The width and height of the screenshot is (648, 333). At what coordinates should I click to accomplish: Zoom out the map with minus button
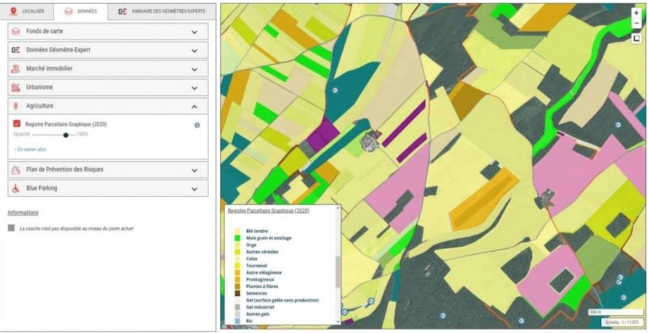click(x=637, y=23)
